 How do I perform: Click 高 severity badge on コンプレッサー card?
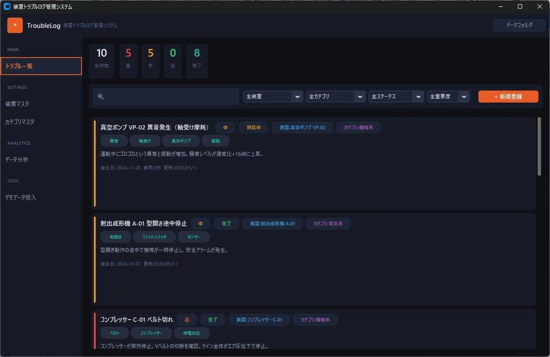[187, 320]
